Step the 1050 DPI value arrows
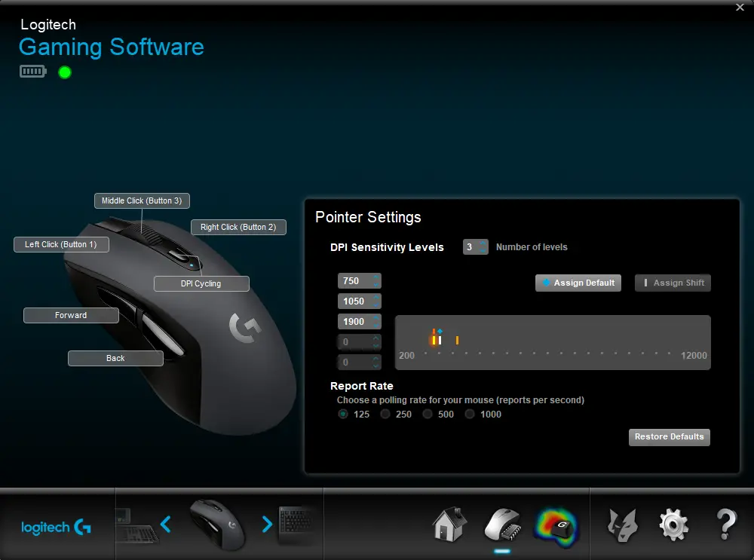This screenshot has height=560, width=754. tap(376, 301)
